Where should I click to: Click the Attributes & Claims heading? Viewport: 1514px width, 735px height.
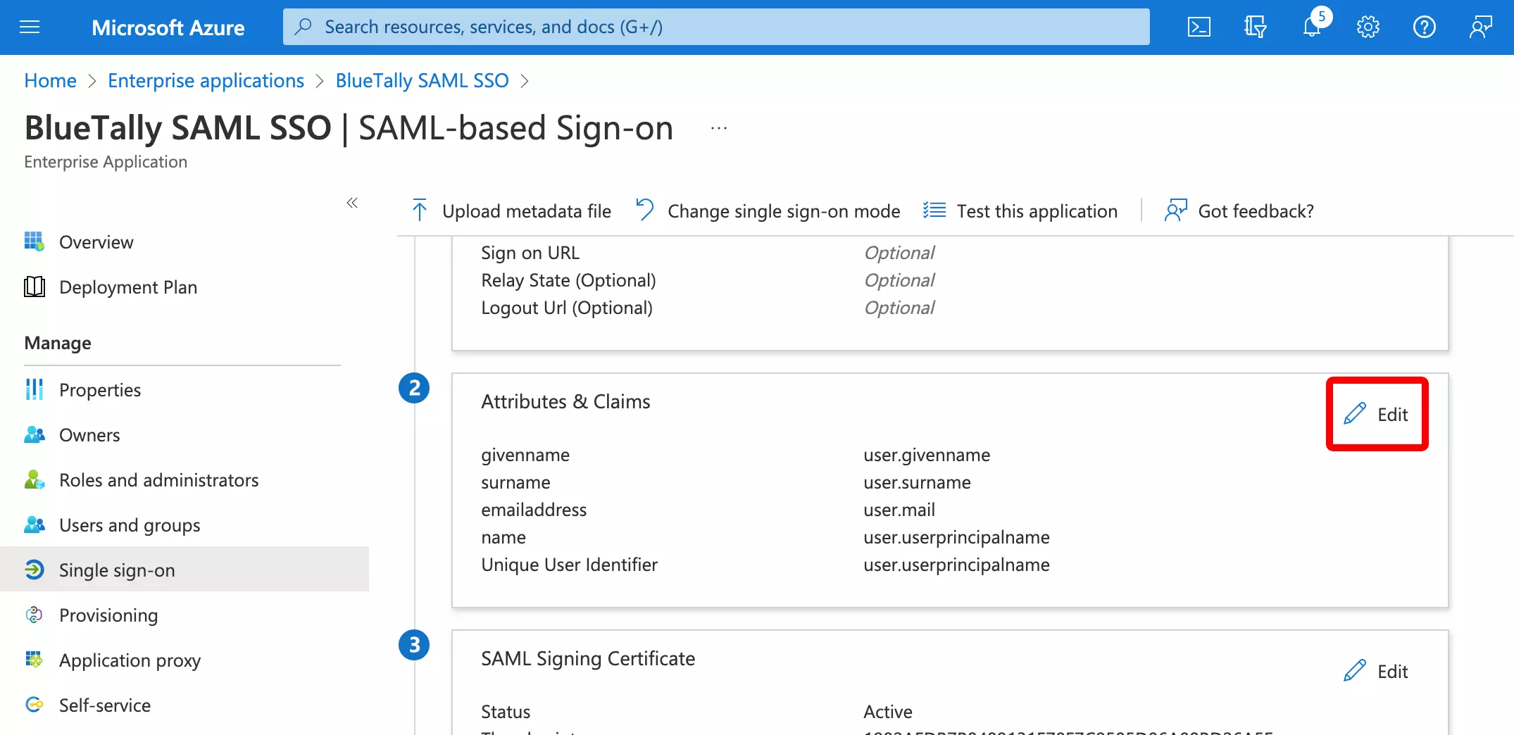[x=565, y=401]
